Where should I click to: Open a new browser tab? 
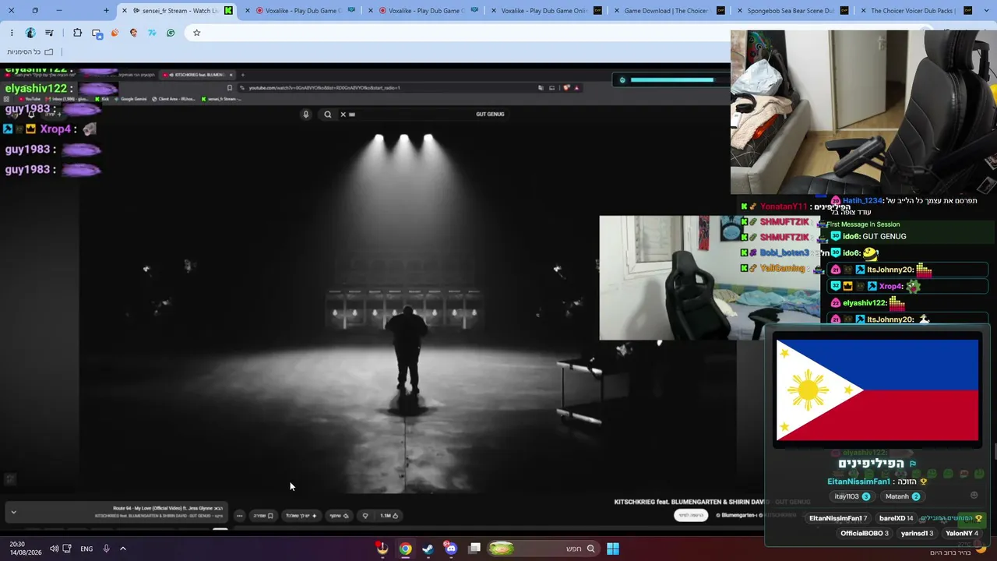point(107,11)
